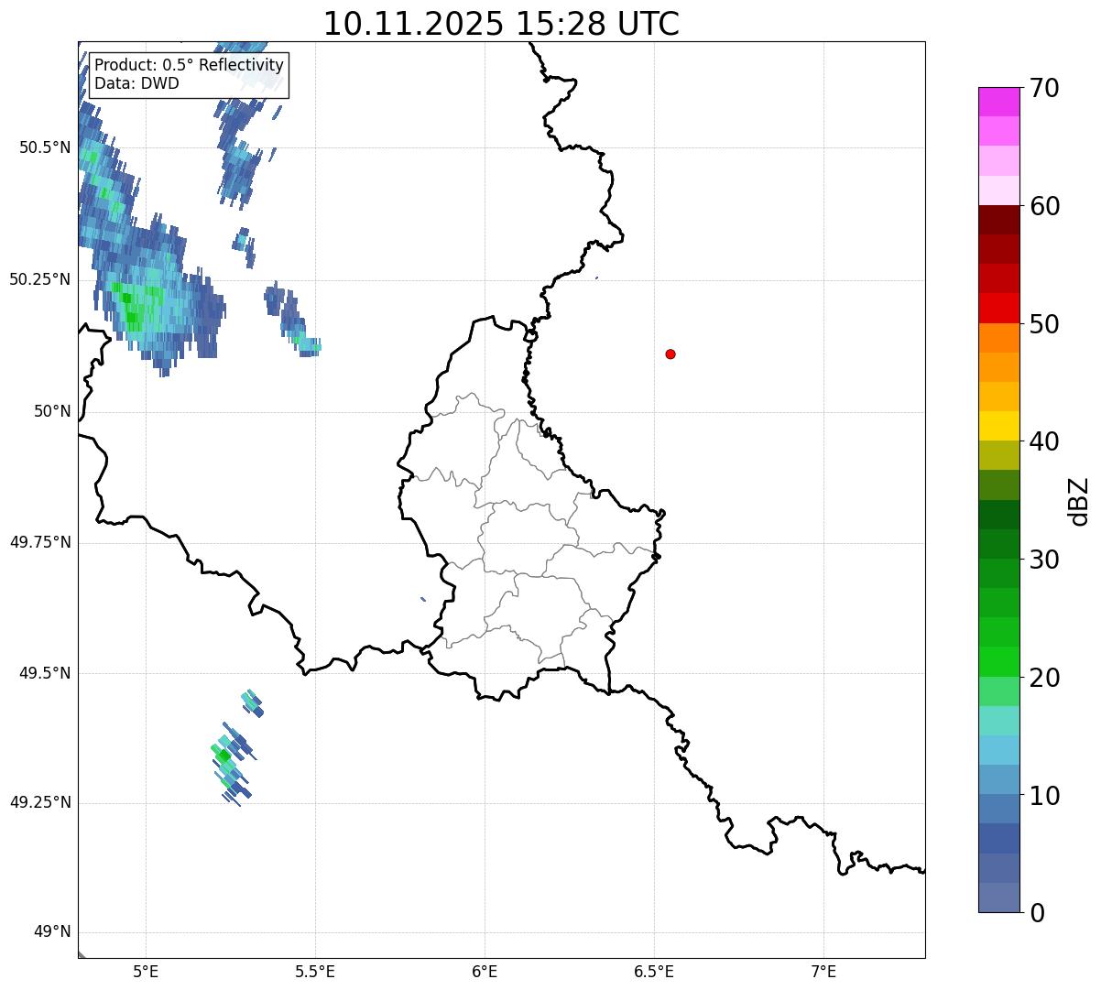The height and width of the screenshot is (990, 1101).
Task: Click the latitude label 50.25°N
Action: (39, 279)
